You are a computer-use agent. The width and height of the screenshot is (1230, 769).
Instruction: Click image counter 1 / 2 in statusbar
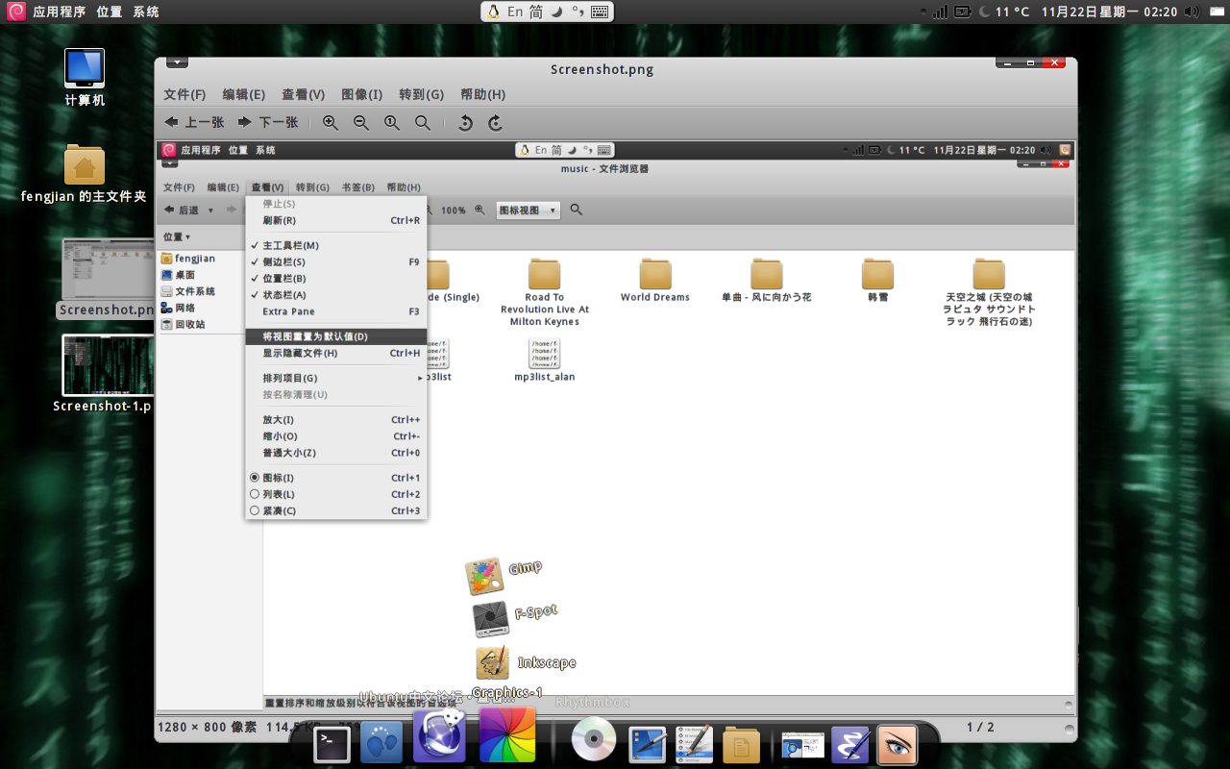pyautogui.click(x=980, y=728)
